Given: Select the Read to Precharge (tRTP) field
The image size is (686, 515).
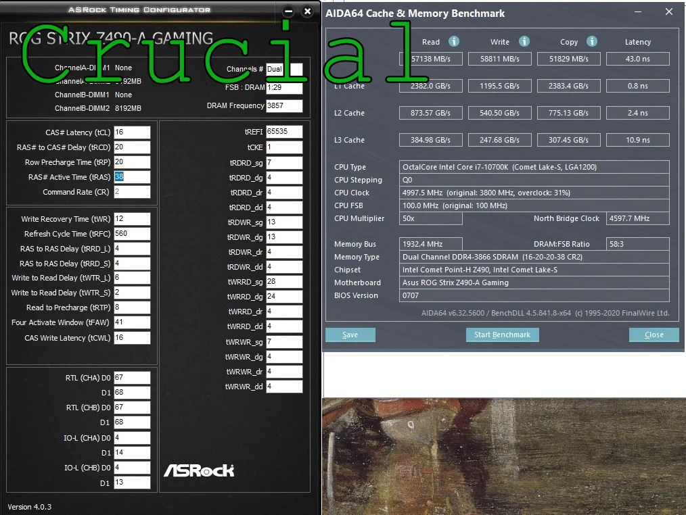Looking at the screenshot, I should pyautogui.click(x=132, y=308).
